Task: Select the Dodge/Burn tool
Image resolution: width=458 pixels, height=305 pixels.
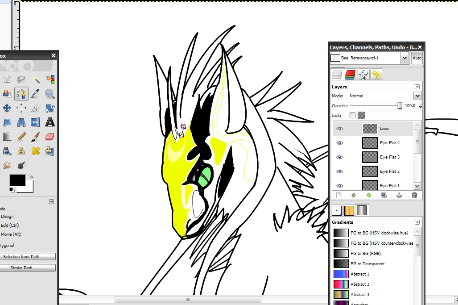Action: click(21, 165)
